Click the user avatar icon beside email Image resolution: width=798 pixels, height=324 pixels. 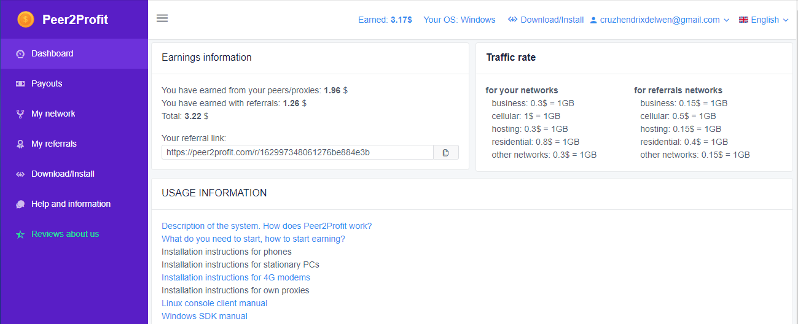tap(593, 20)
